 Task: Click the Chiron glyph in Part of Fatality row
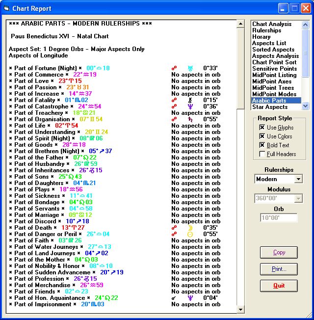[190, 100]
